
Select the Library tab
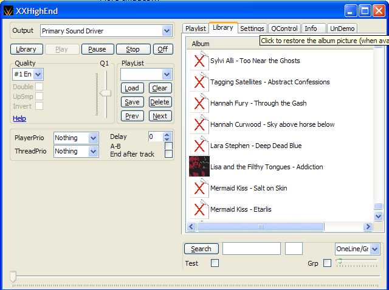pyautogui.click(x=223, y=27)
